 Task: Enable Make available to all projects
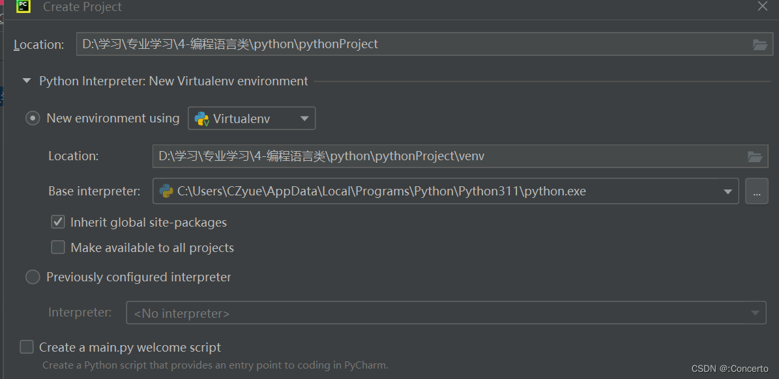click(x=57, y=247)
